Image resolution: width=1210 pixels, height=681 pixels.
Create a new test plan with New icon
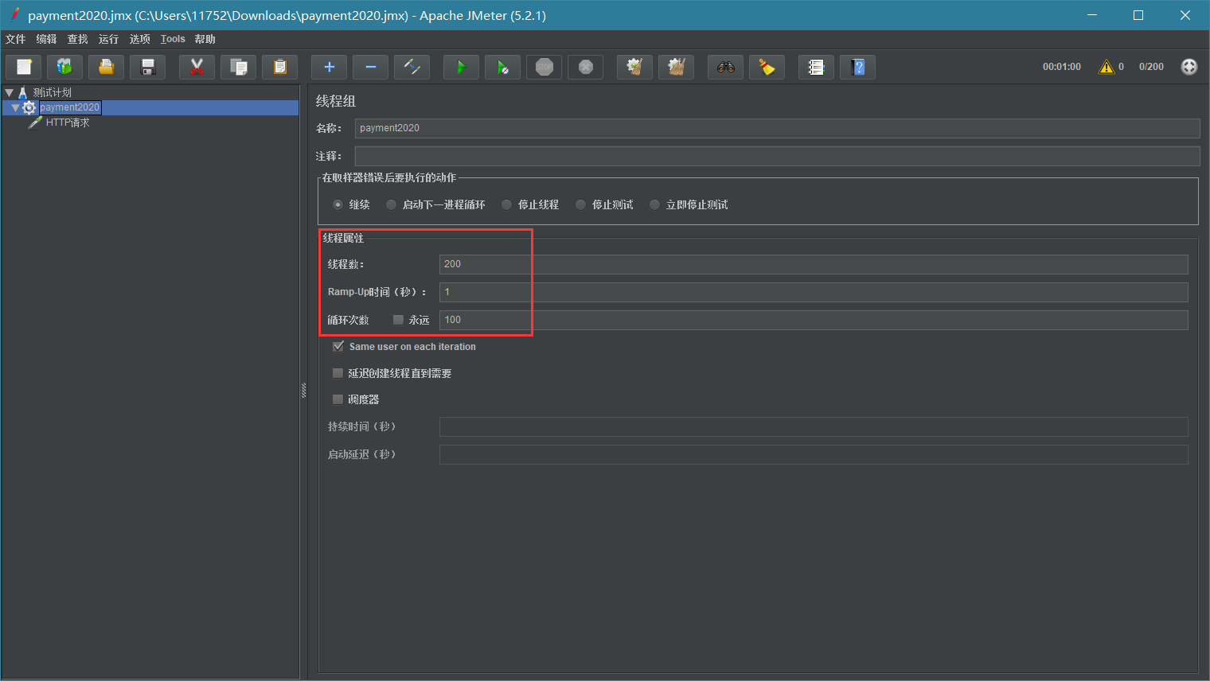click(x=24, y=67)
